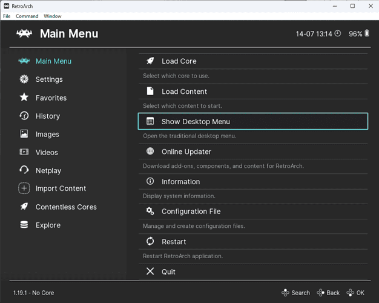This screenshot has height=303, width=379.
Task: Click the Images picture icon
Action: coord(24,134)
